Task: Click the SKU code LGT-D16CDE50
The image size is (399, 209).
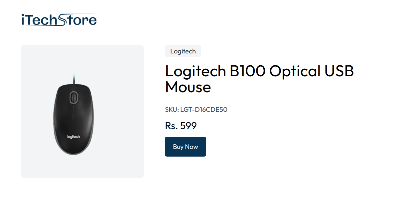Action: coord(204,109)
